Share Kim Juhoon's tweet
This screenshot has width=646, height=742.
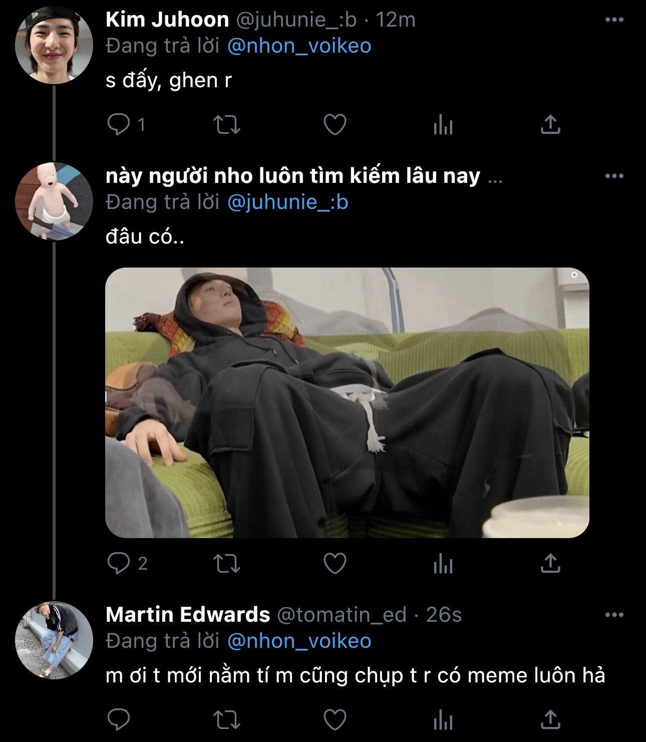550,125
